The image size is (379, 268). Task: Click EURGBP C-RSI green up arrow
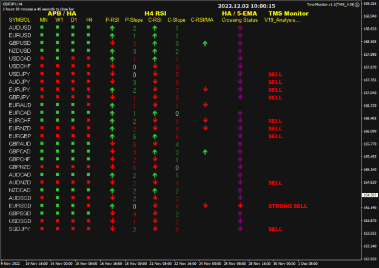[155, 136]
